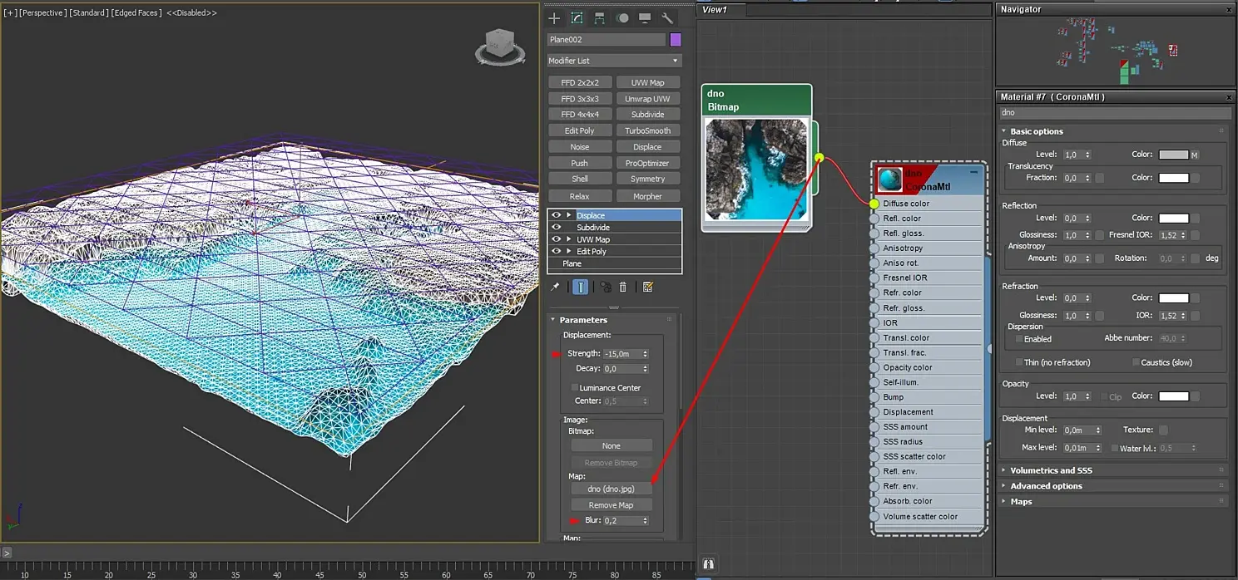Remove modifier with the trash icon
The image size is (1238, 580).
622,287
